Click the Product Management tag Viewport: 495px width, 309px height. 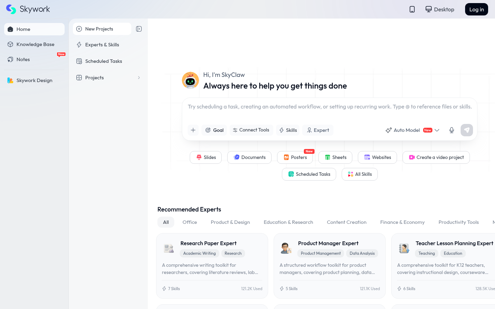tap(321, 253)
